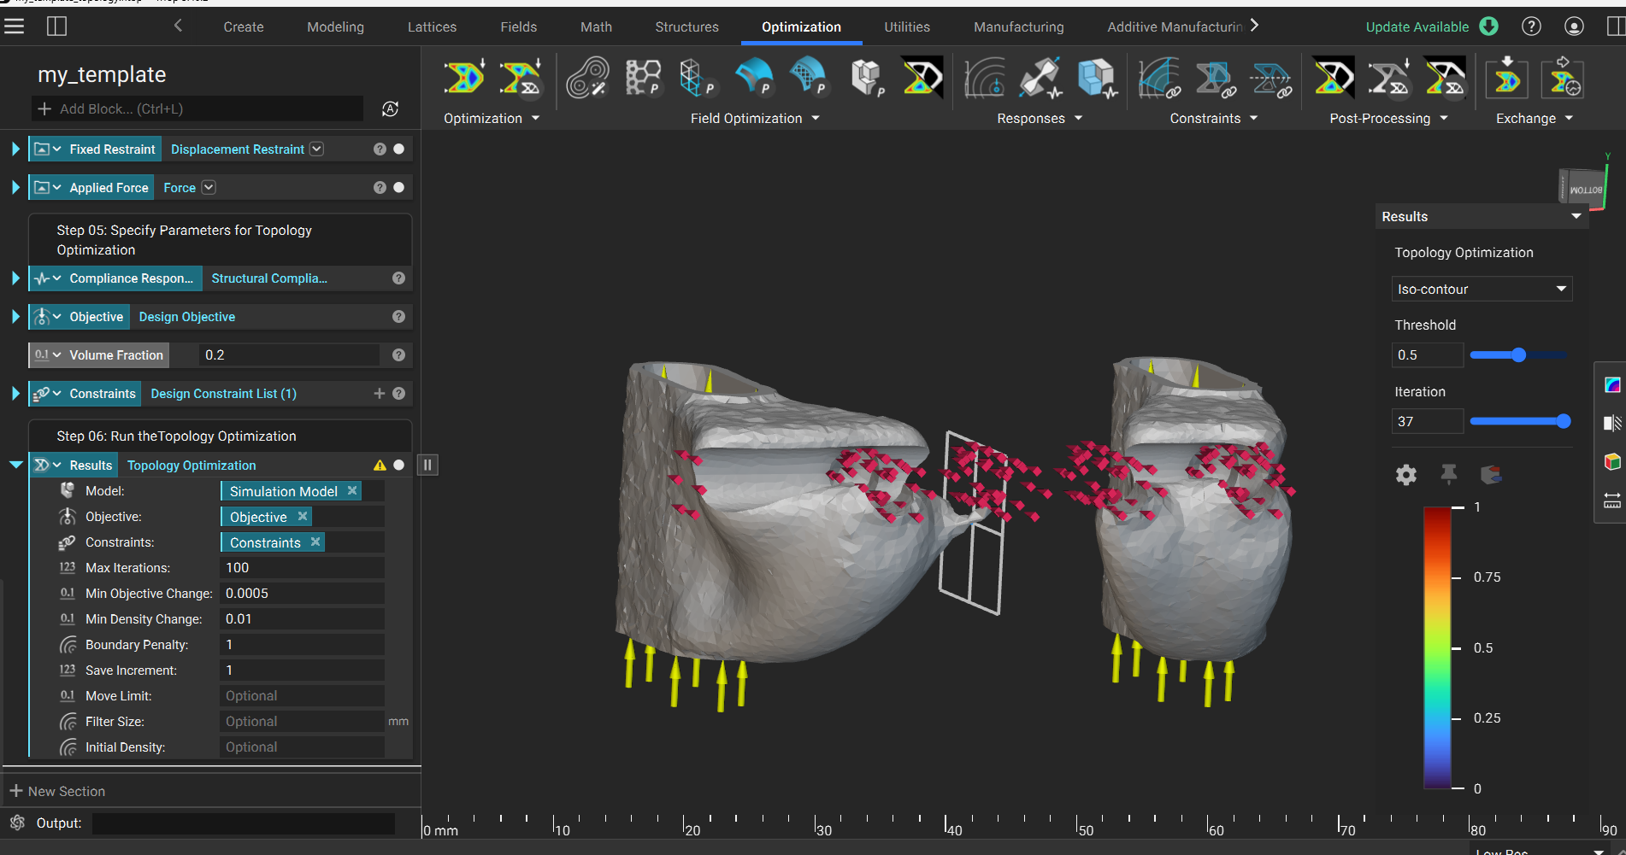Open the results settings gear icon
The image size is (1626, 855).
[x=1406, y=475]
